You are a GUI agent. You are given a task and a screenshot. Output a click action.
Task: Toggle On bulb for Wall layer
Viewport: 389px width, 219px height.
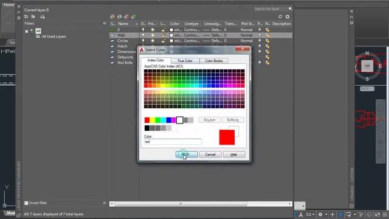(143, 35)
